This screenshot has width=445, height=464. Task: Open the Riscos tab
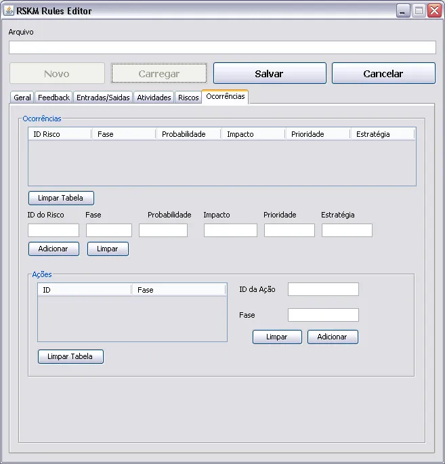pos(188,98)
